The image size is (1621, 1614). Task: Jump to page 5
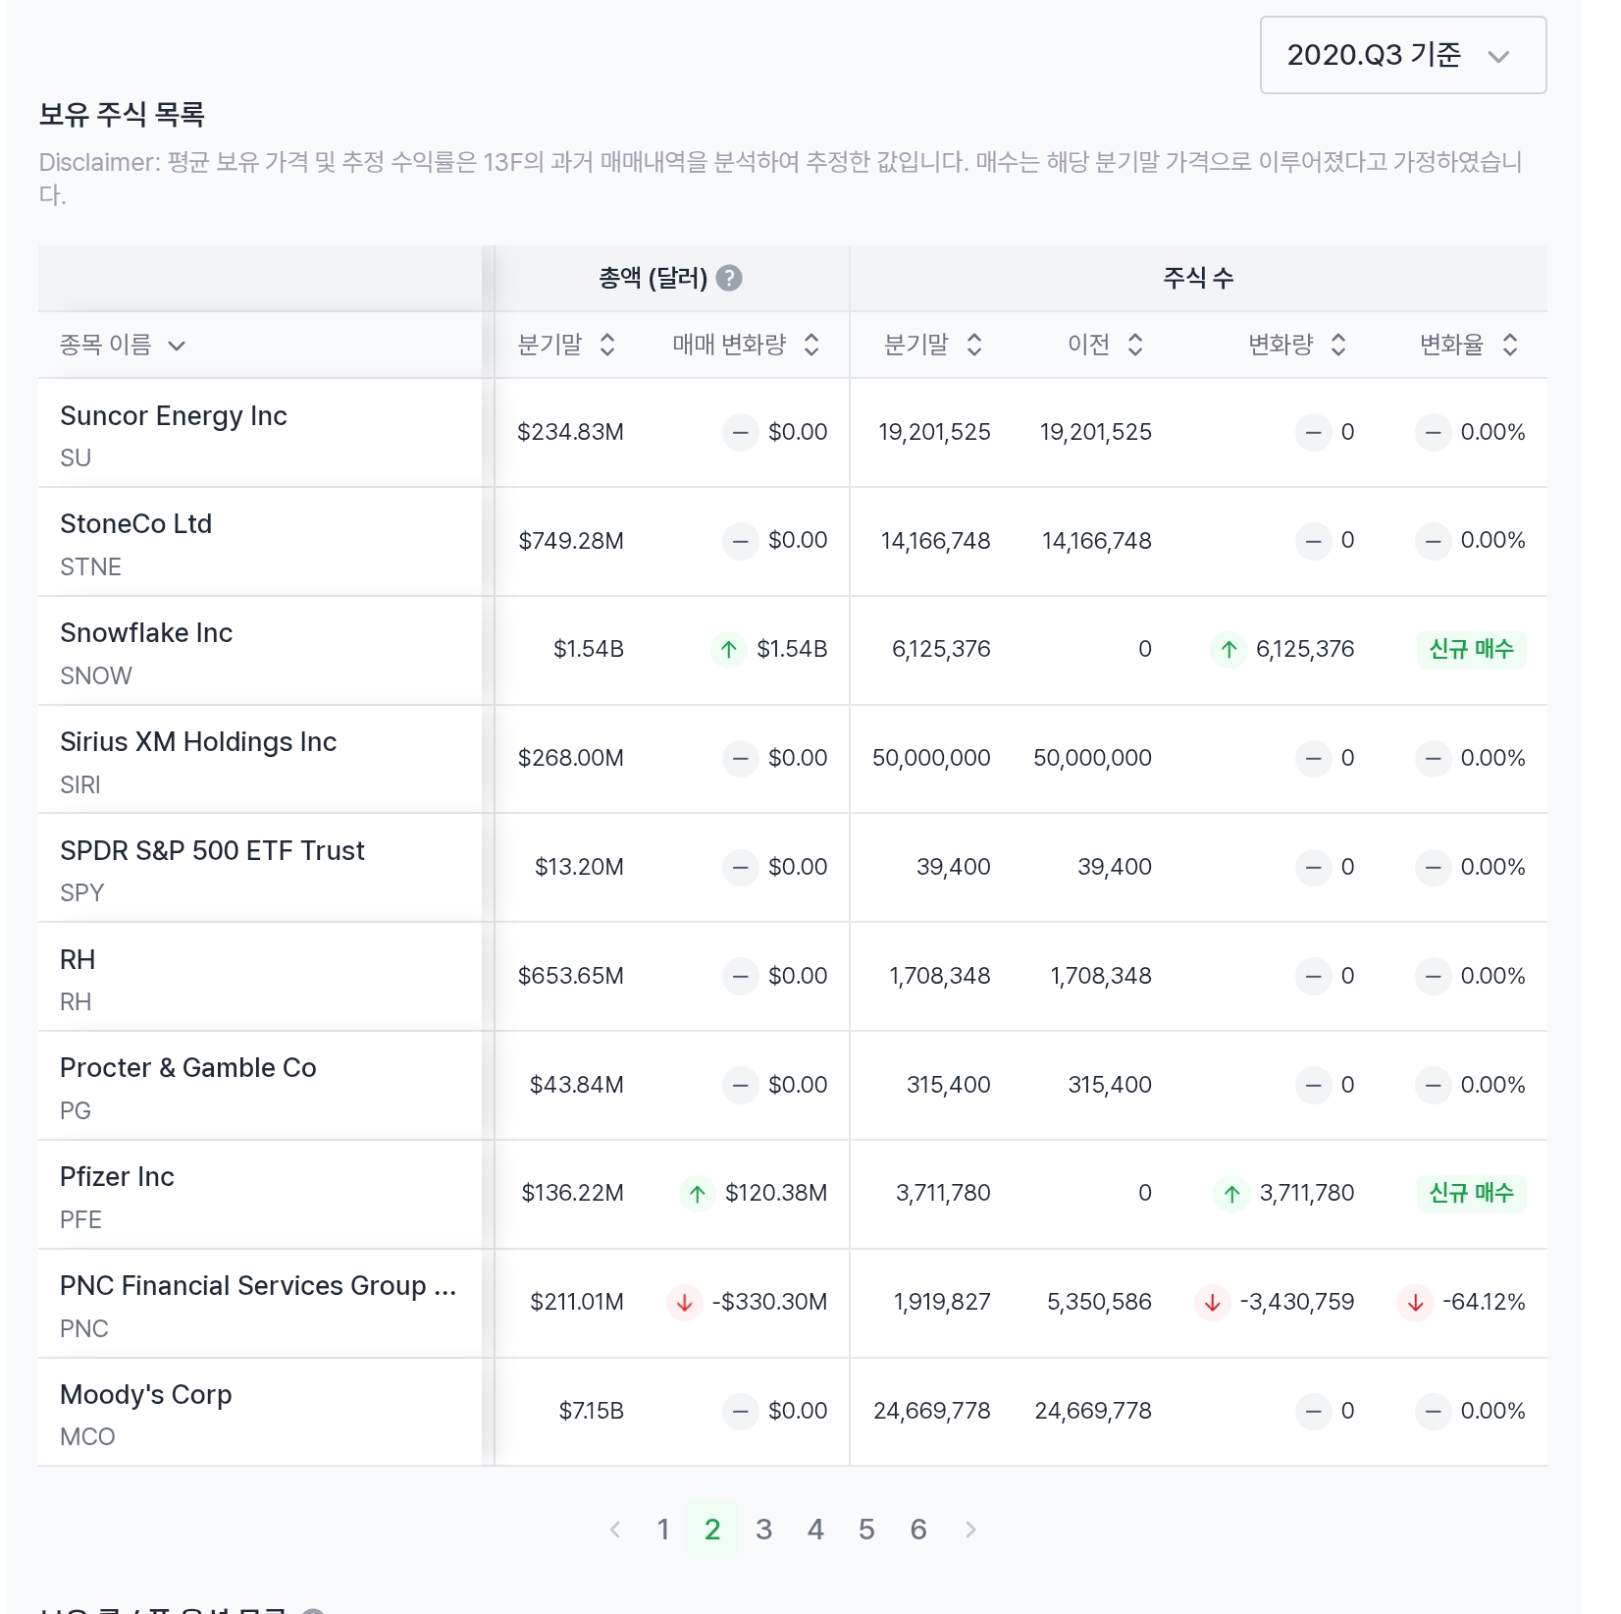coord(866,1530)
